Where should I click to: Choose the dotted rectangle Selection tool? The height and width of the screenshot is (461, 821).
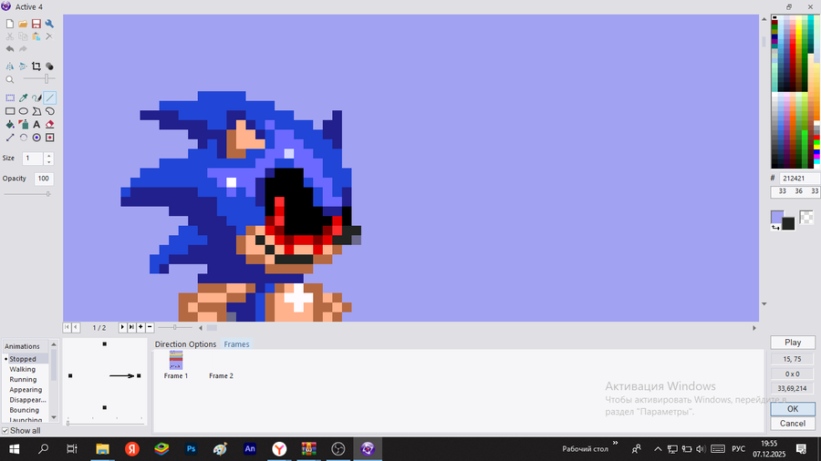[10, 97]
